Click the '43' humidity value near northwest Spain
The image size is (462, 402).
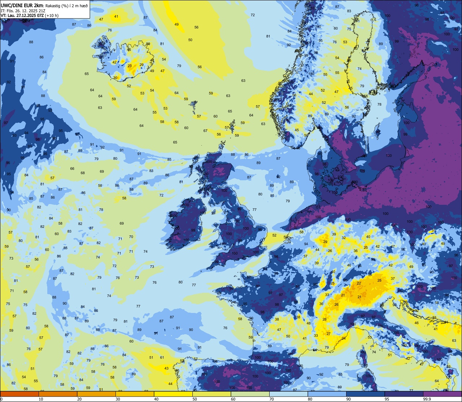point(166,368)
